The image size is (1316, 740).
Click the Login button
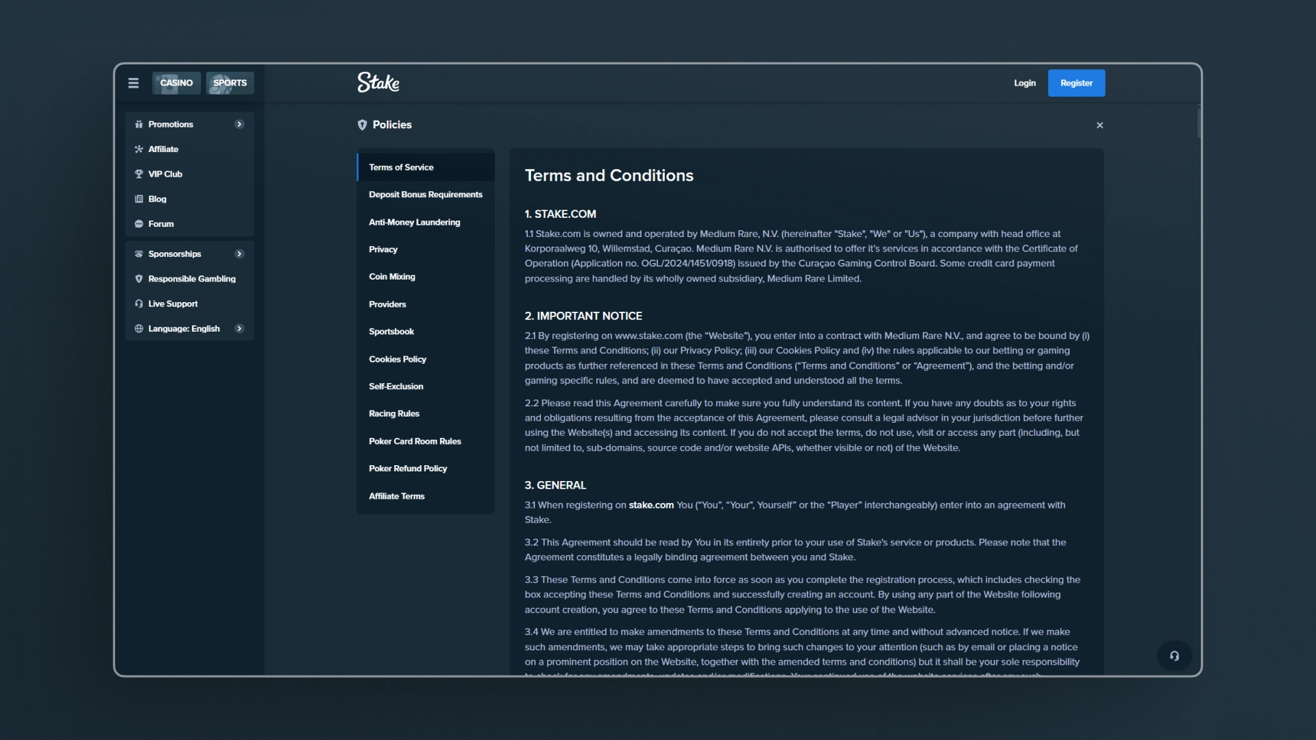click(1025, 83)
